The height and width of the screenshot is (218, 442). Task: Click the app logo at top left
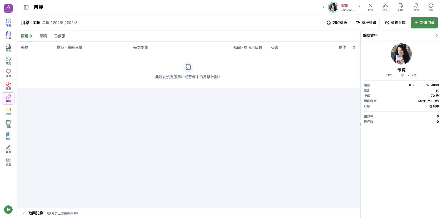pos(8,8)
